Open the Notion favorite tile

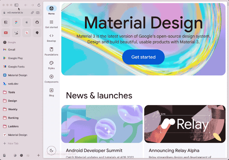coord(6,22)
